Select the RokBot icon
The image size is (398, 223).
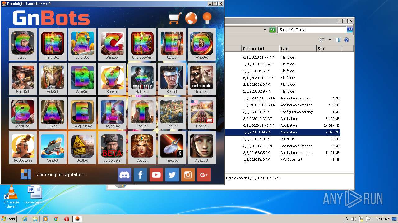click(x=53, y=79)
